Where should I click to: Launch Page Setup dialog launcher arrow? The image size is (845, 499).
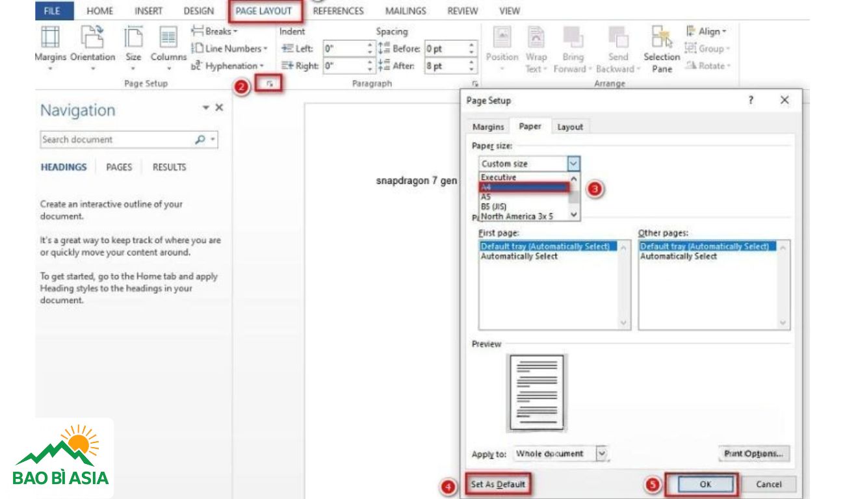[x=269, y=84]
